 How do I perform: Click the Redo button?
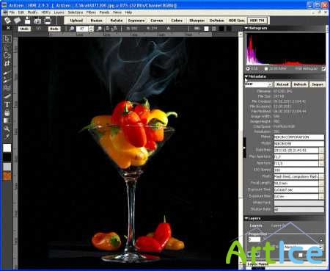tap(54, 29)
